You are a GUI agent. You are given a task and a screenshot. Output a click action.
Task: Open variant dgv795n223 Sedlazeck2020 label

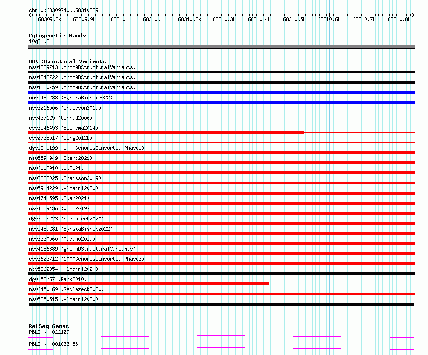[x=66, y=219]
